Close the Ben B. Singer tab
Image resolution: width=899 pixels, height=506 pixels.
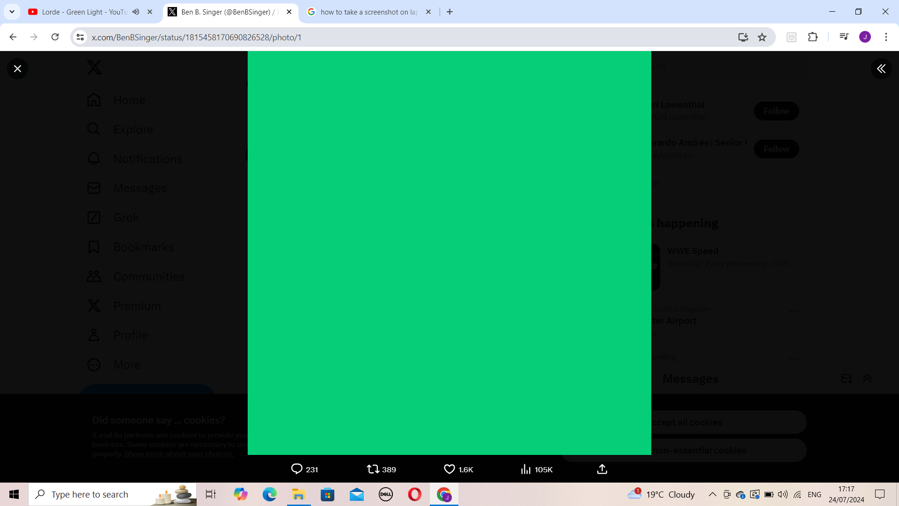pos(289,12)
